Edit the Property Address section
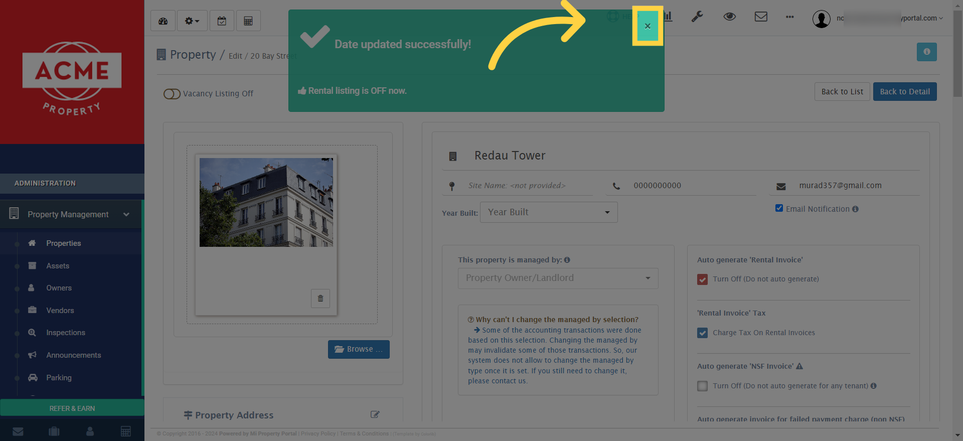 375,414
